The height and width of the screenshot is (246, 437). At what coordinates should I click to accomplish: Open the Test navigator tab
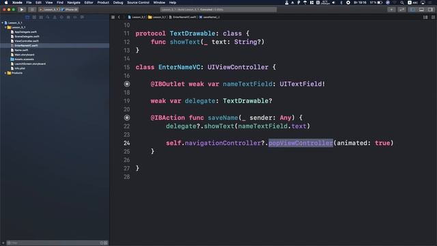point(61,17)
